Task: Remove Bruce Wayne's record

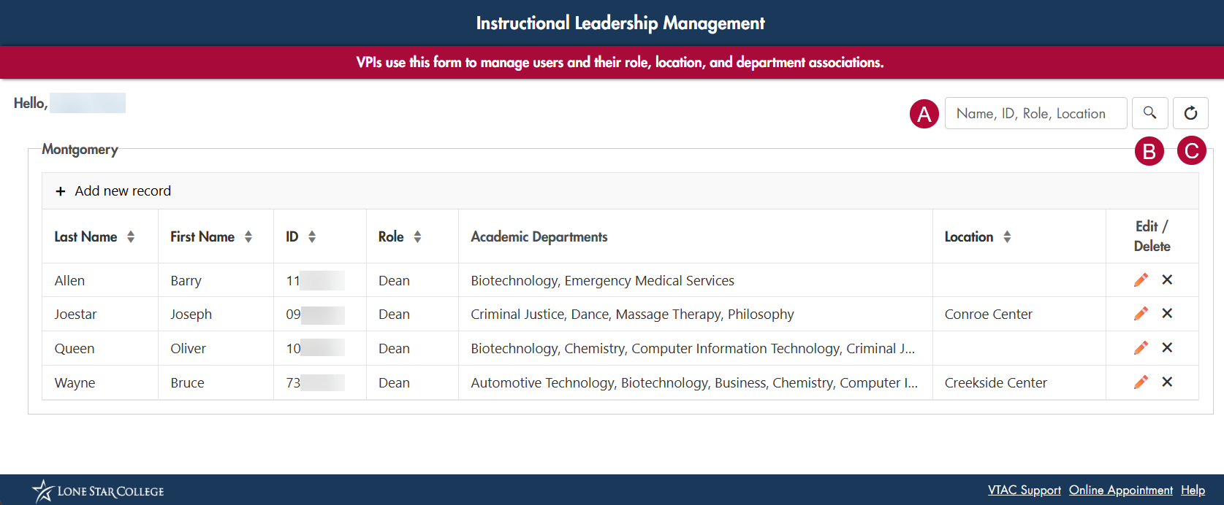Action: (x=1167, y=382)
